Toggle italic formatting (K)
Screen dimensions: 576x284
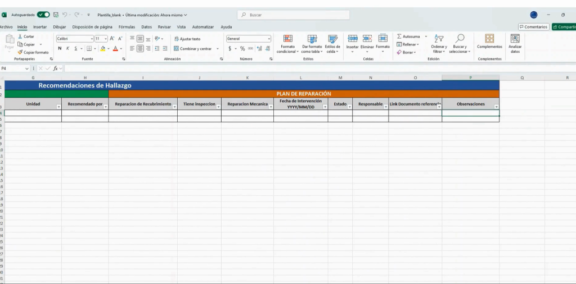click(67, 48)
